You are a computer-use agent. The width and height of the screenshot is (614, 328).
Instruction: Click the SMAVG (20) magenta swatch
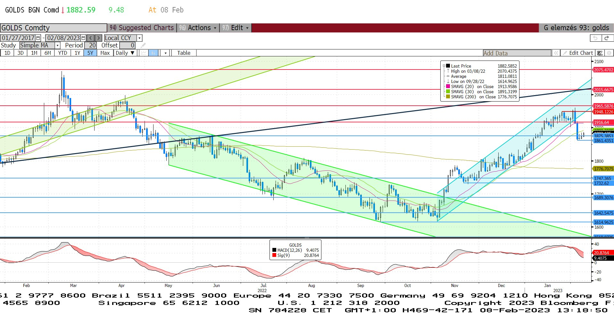pyautogui.click(x=448, y=86)
